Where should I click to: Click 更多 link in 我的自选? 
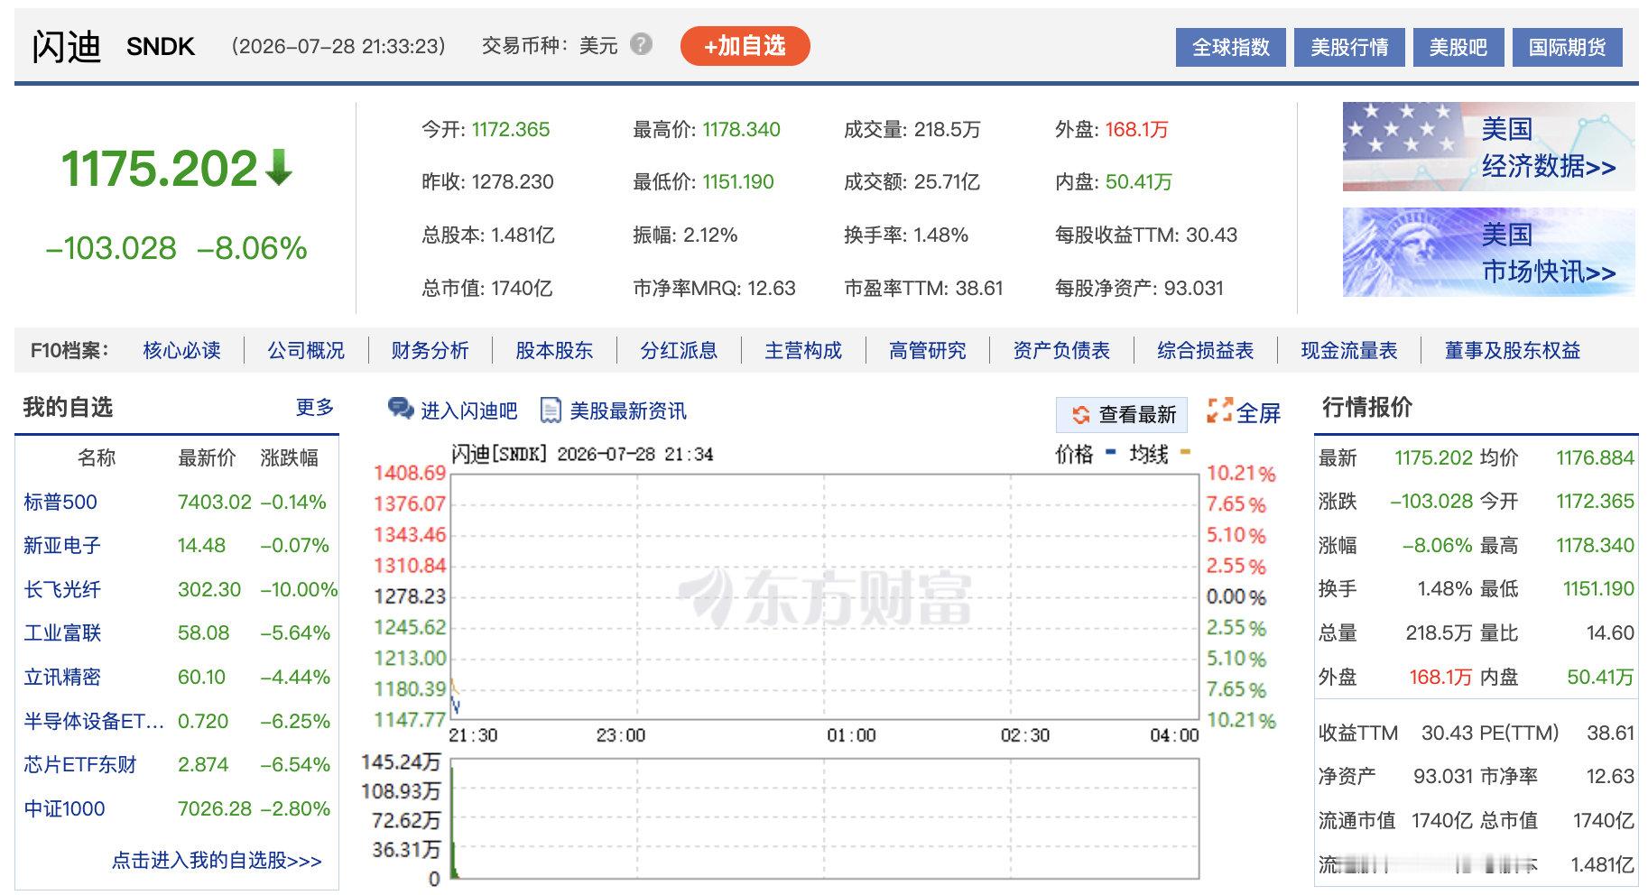coord(315,408)
